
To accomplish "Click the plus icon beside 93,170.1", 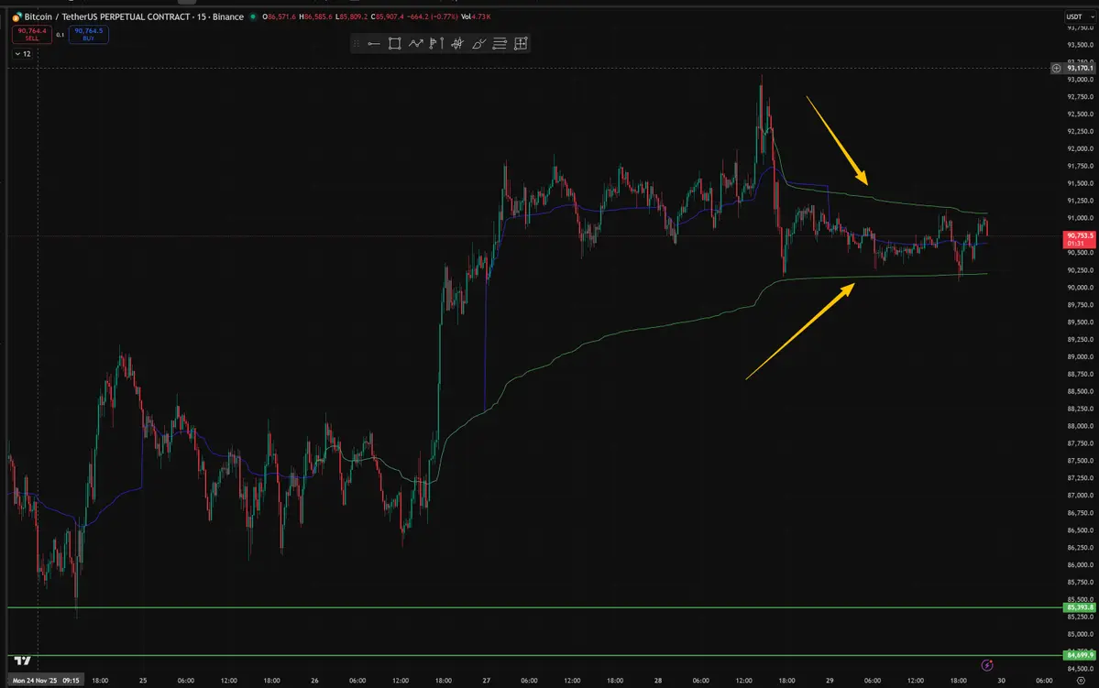I will tap(1056, 68).
